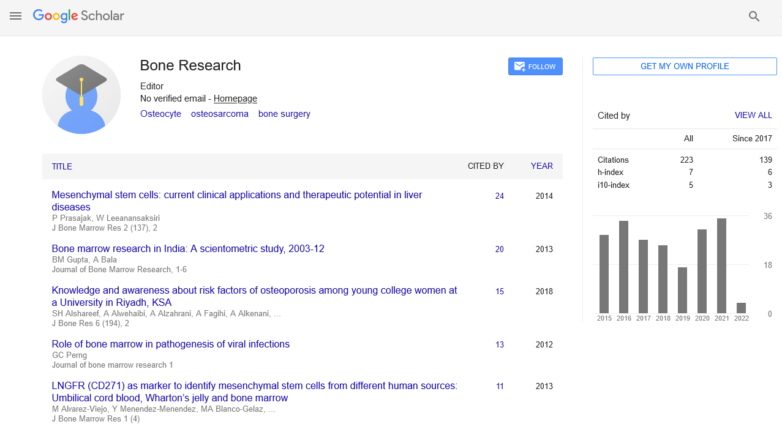Screen dimensions: 782x427
Task: Open the Homepage link
Action: point(235,98)
